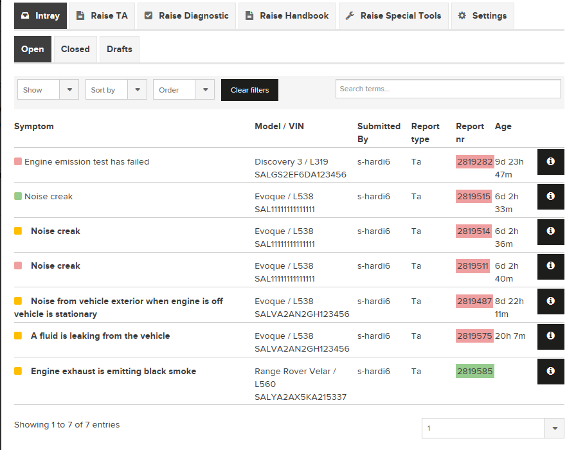Open report number 2819282
576x450 pixels.
pos(474,161)
